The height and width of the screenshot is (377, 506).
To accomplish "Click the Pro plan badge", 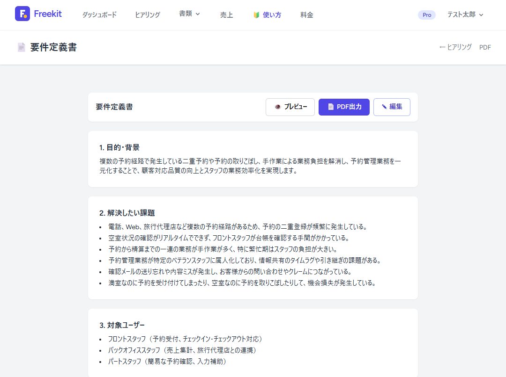I will [427, 15].
